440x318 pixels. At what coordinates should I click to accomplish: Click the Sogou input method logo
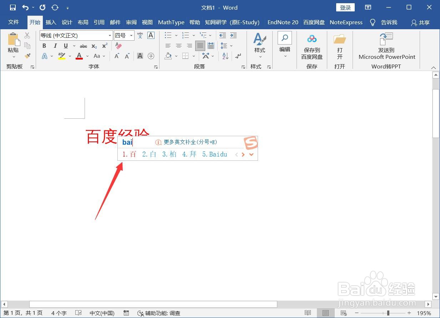point(251,143)
